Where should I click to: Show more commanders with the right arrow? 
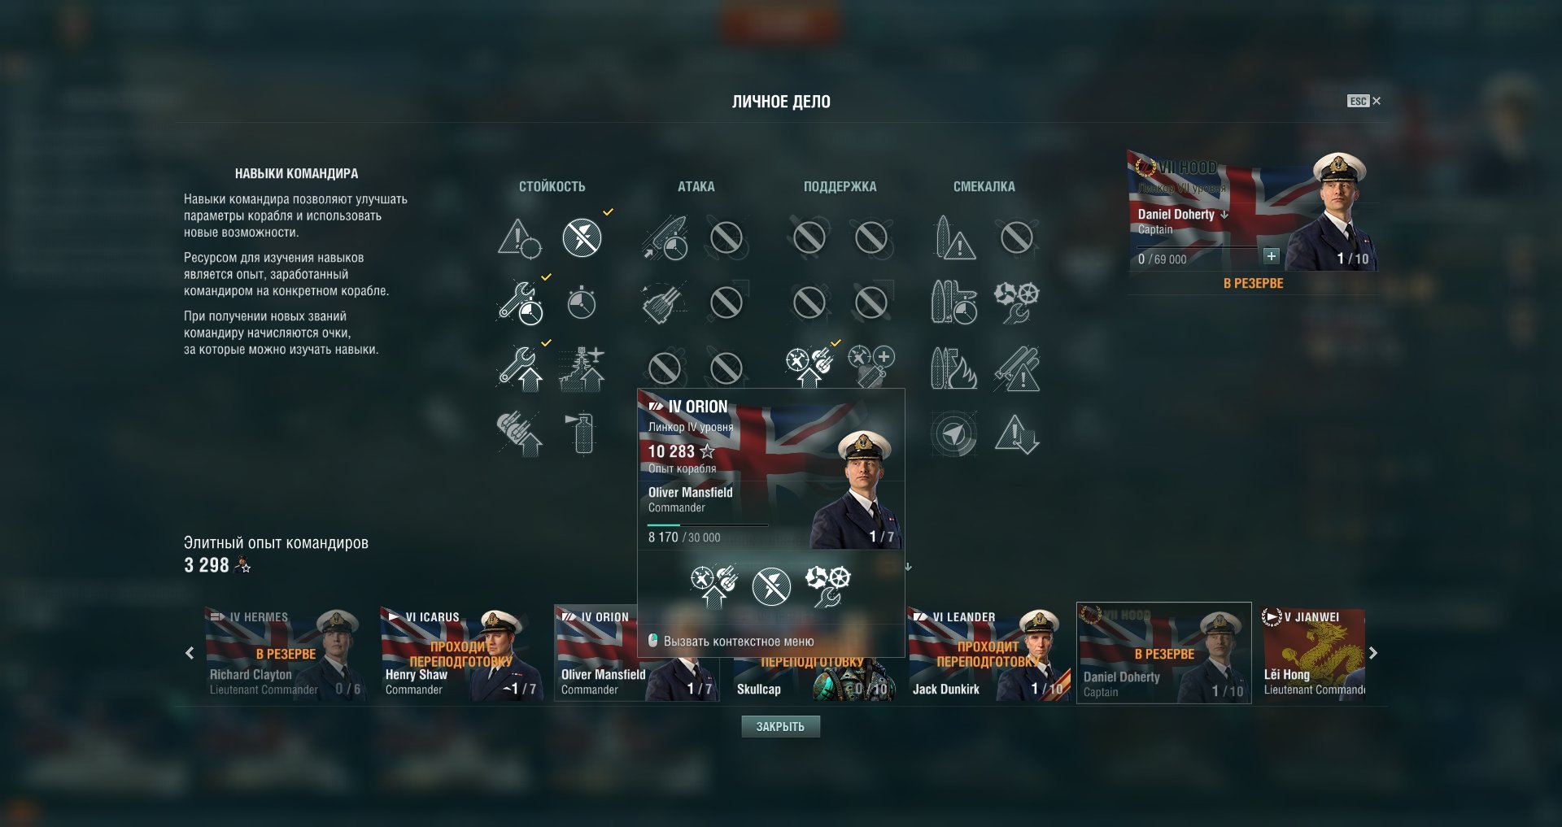[1373, 653]
